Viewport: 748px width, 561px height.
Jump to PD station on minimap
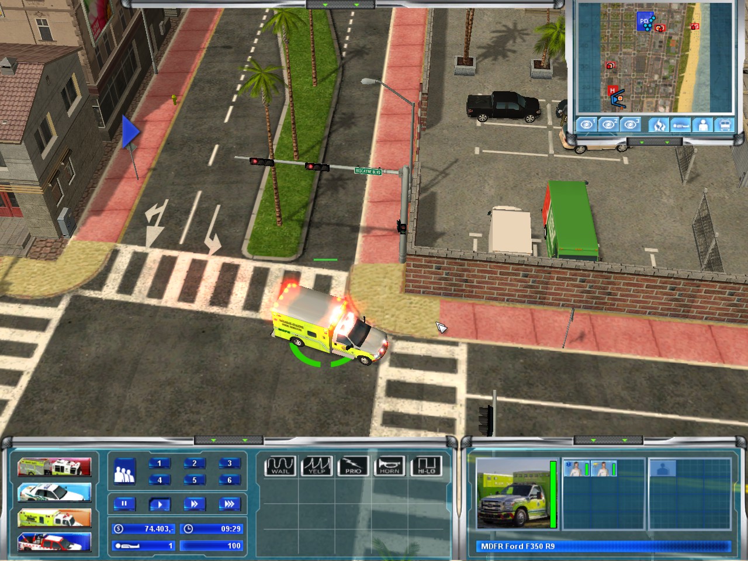[x=644, y=22]
